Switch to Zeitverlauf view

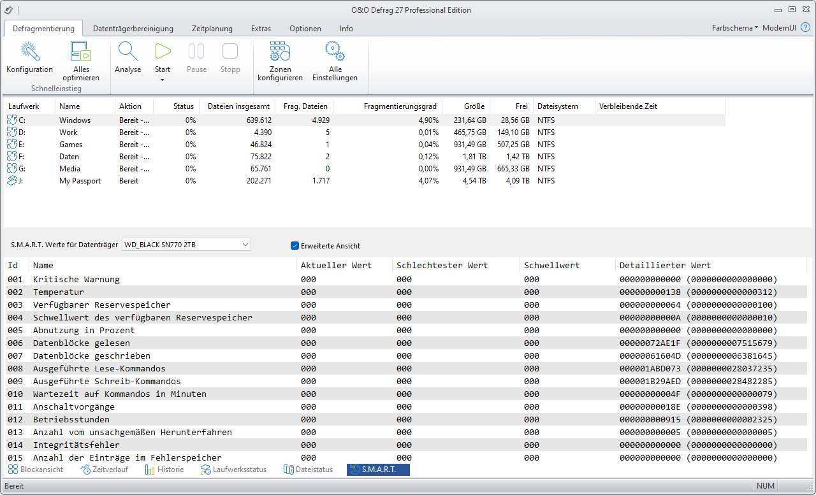(105, 470)
